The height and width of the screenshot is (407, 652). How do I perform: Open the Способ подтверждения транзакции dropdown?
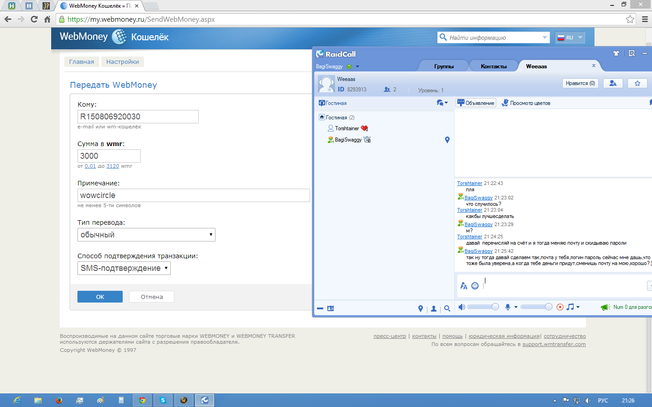(x=124, y=268)
